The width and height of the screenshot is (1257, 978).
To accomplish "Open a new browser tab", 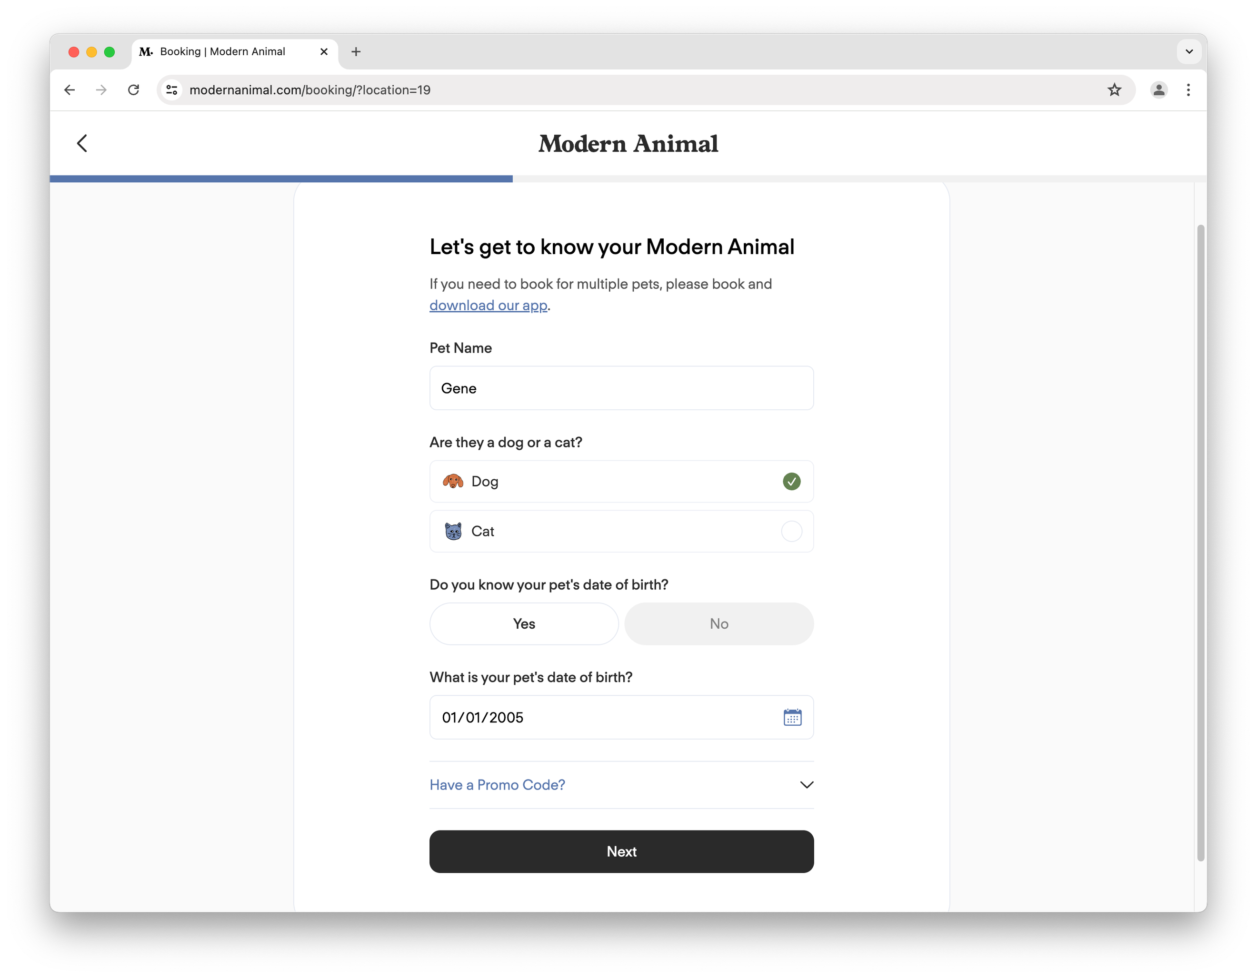I will pos(356,52).
